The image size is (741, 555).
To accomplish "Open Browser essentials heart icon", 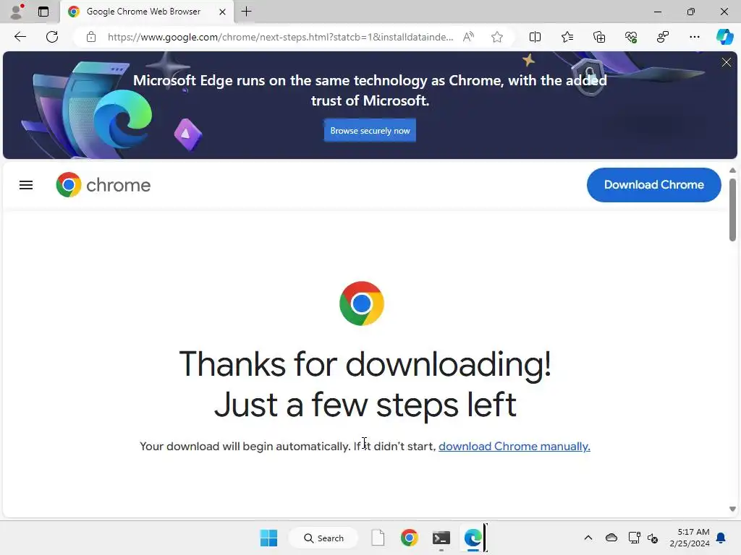I will (631, 37).
